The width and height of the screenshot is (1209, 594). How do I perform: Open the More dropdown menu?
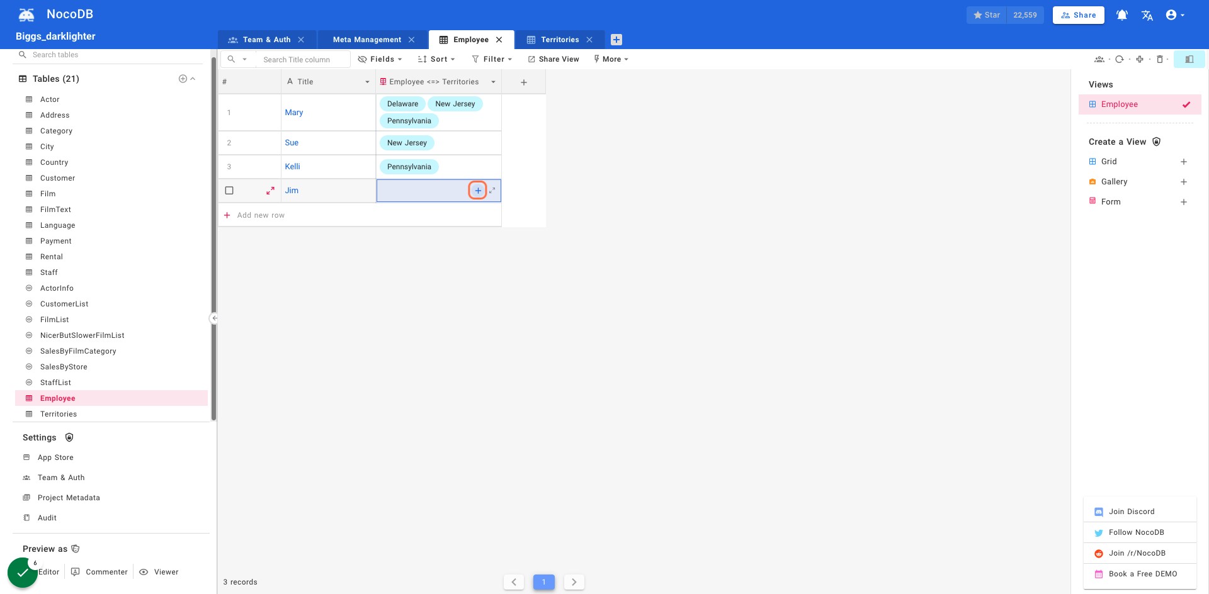(x=611, y=59)
